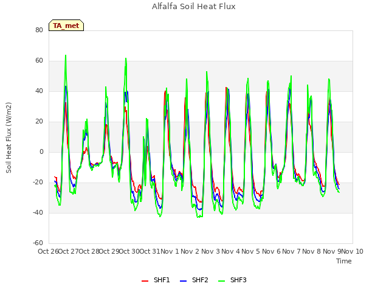Click the Nov 10 x-axis label
The width and height of the screenshot is (389, 292).
(353, 251)
